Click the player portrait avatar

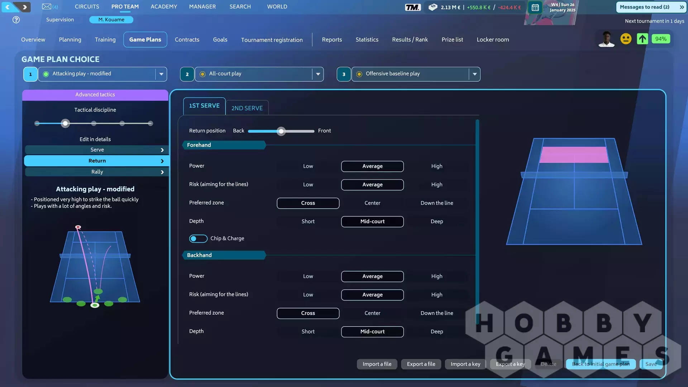click(x=606, y=39)
